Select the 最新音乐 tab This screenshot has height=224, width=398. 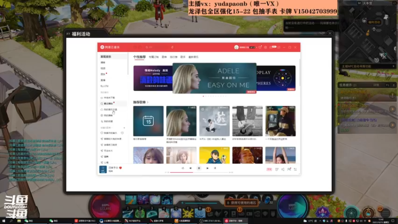(194, 57)
